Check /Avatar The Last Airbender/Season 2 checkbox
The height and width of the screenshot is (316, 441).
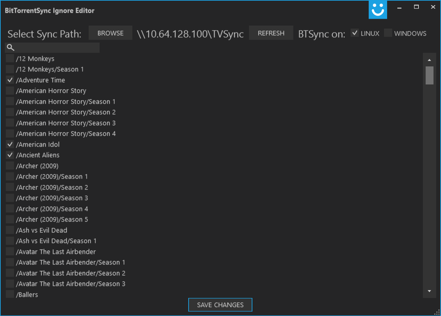click(x=10, y=273)
